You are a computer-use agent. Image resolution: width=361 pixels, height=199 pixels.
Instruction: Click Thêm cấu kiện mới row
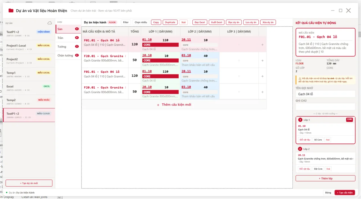(174, 105)
